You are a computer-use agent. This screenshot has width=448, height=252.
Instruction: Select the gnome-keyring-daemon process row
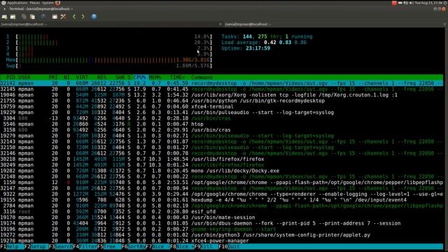coord(221,229)
